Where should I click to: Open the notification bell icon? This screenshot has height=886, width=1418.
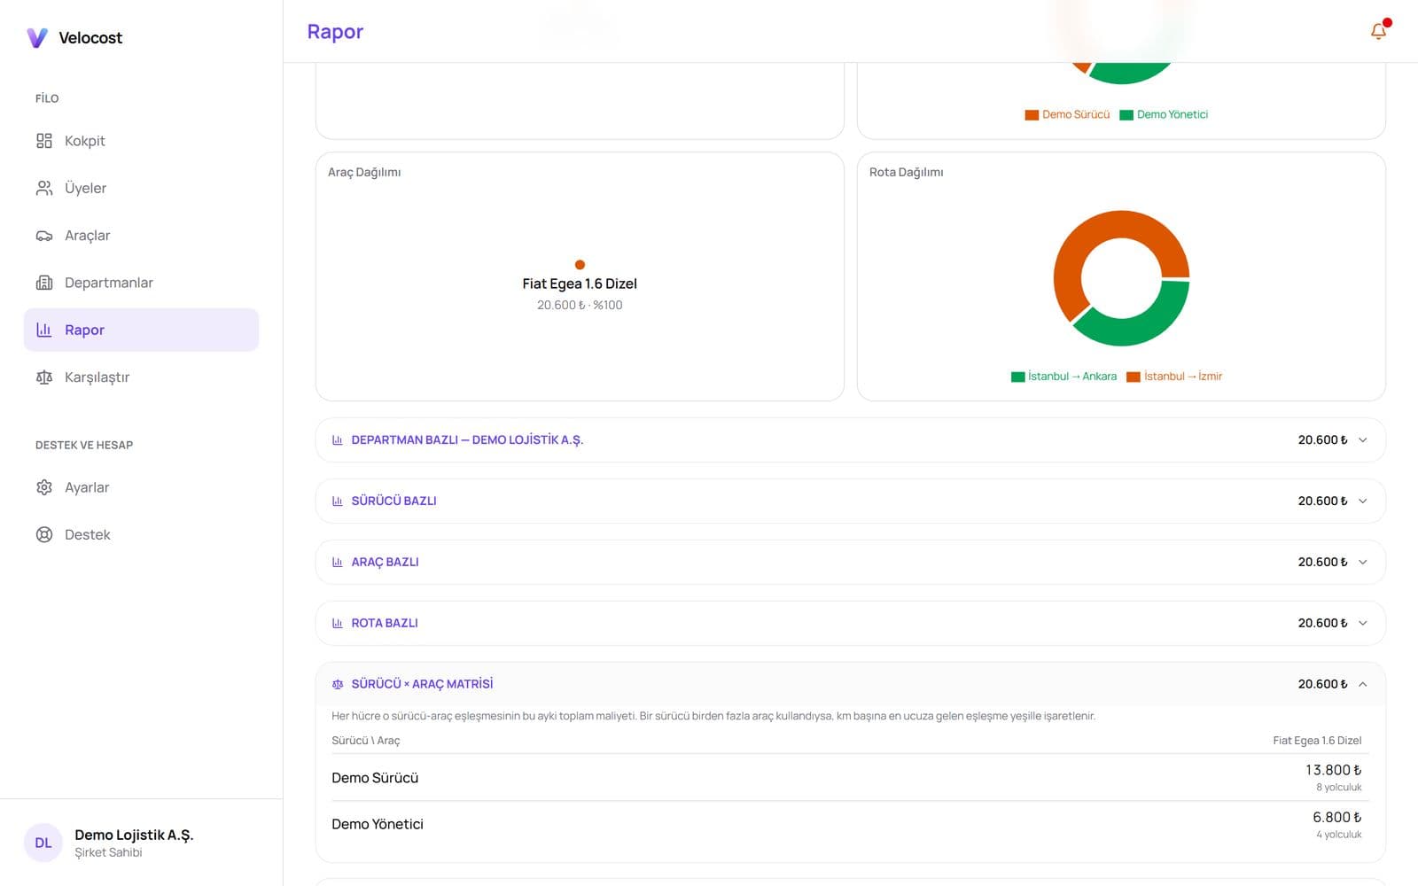(x=1378, y=31)
